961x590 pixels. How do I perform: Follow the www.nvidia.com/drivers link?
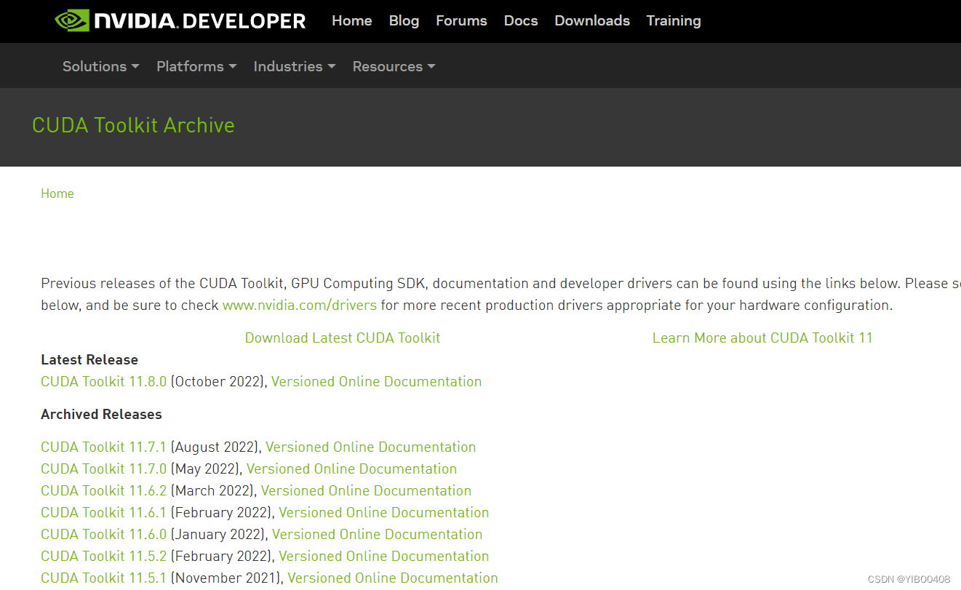[299, 306]
